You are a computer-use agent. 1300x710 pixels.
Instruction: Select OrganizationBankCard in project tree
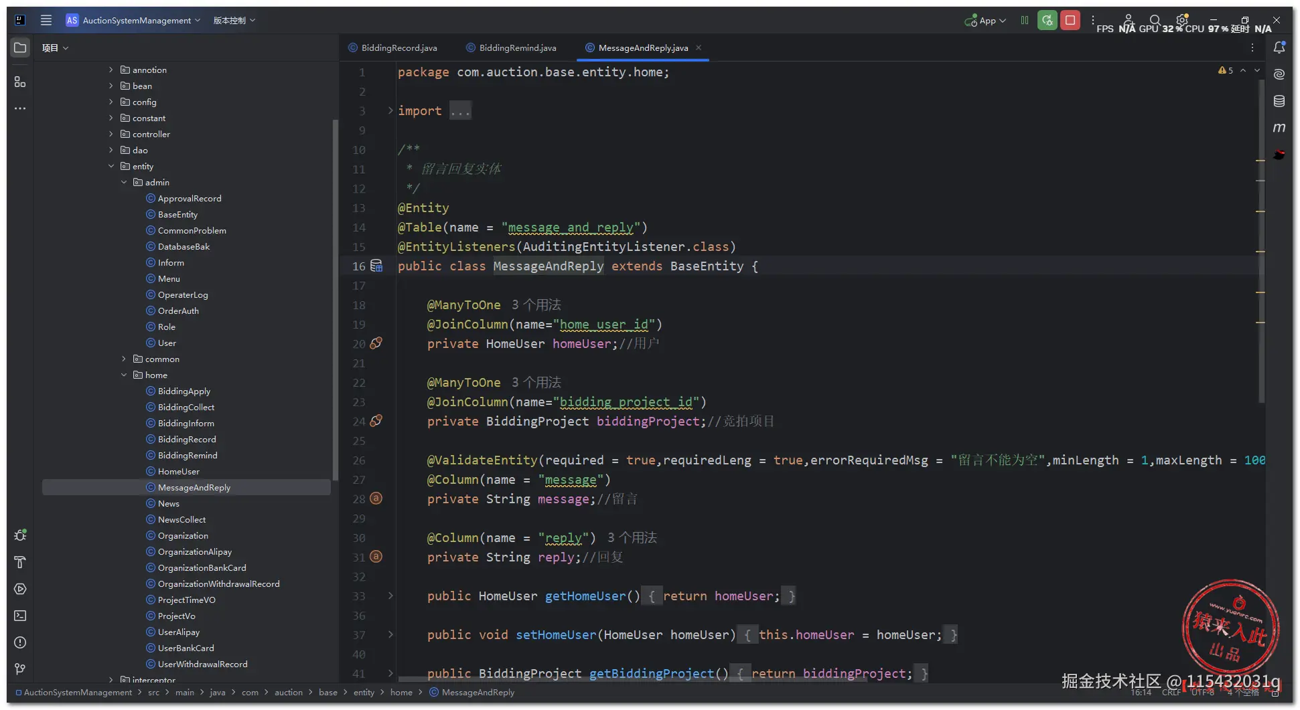(x=202, y=567)
